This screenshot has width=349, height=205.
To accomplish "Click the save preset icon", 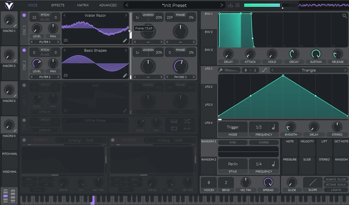I will click(x=230, y=5).
